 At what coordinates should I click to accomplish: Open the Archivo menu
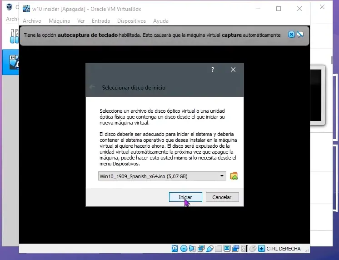(x=32, y=21)
